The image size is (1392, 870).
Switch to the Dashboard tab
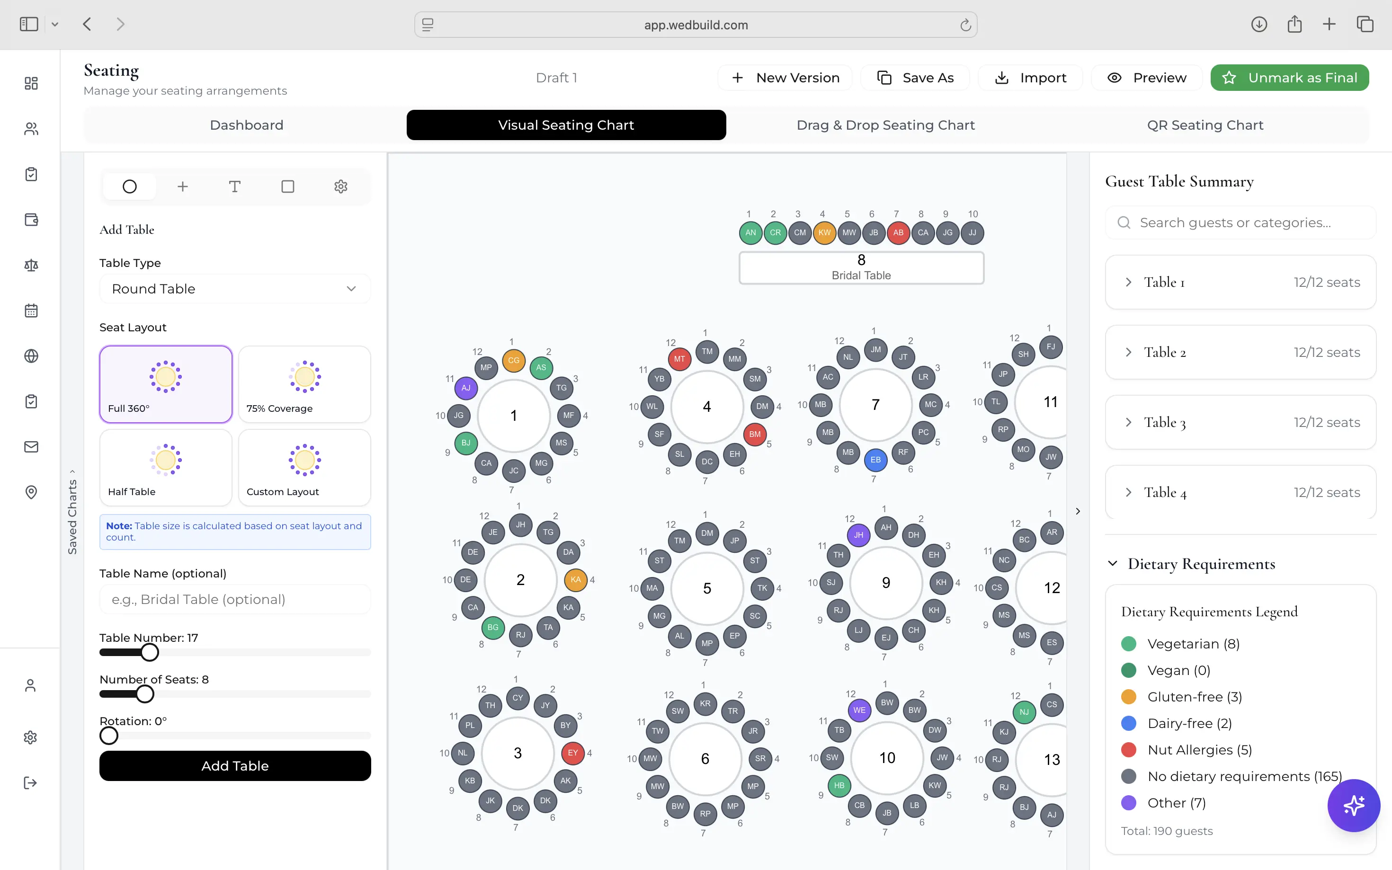[246, 125]
